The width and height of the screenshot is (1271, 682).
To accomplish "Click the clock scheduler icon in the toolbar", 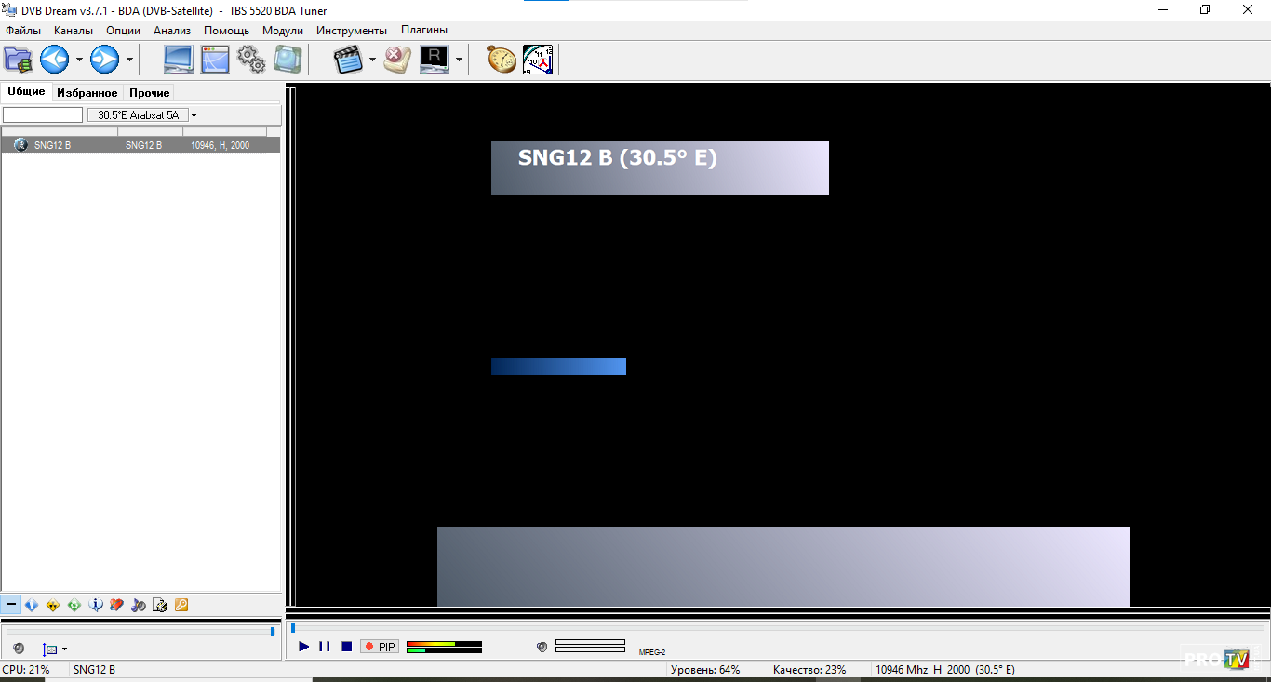I will (538, 60).
